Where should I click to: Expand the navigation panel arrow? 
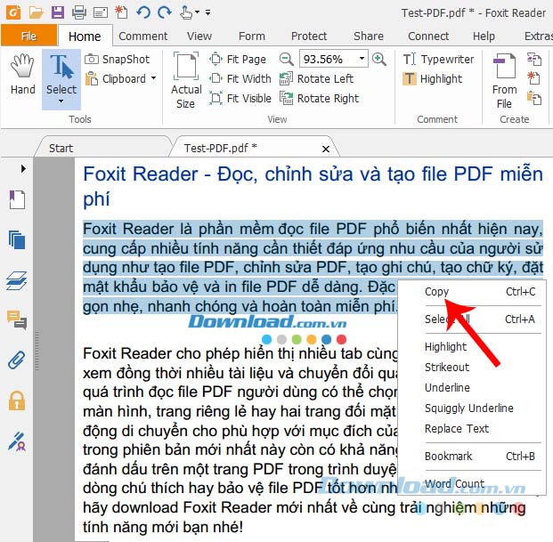pyautogui.click(x=23, y=168)
